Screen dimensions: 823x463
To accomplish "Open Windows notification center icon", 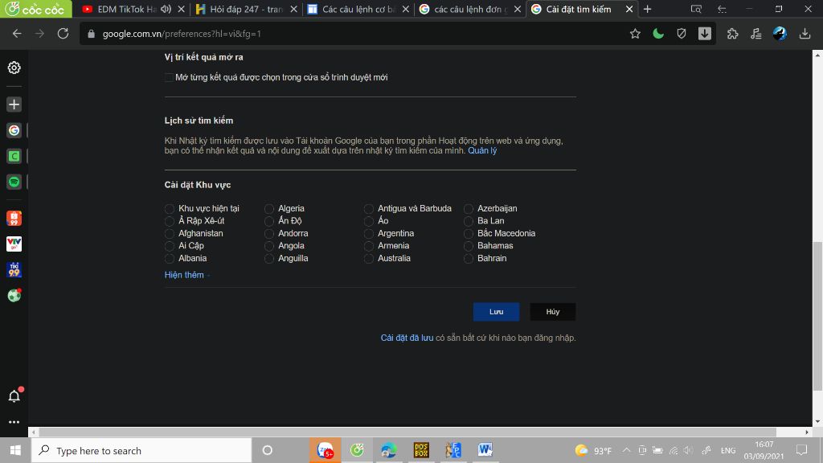I will pyautogui.click(x=801, y=450).
